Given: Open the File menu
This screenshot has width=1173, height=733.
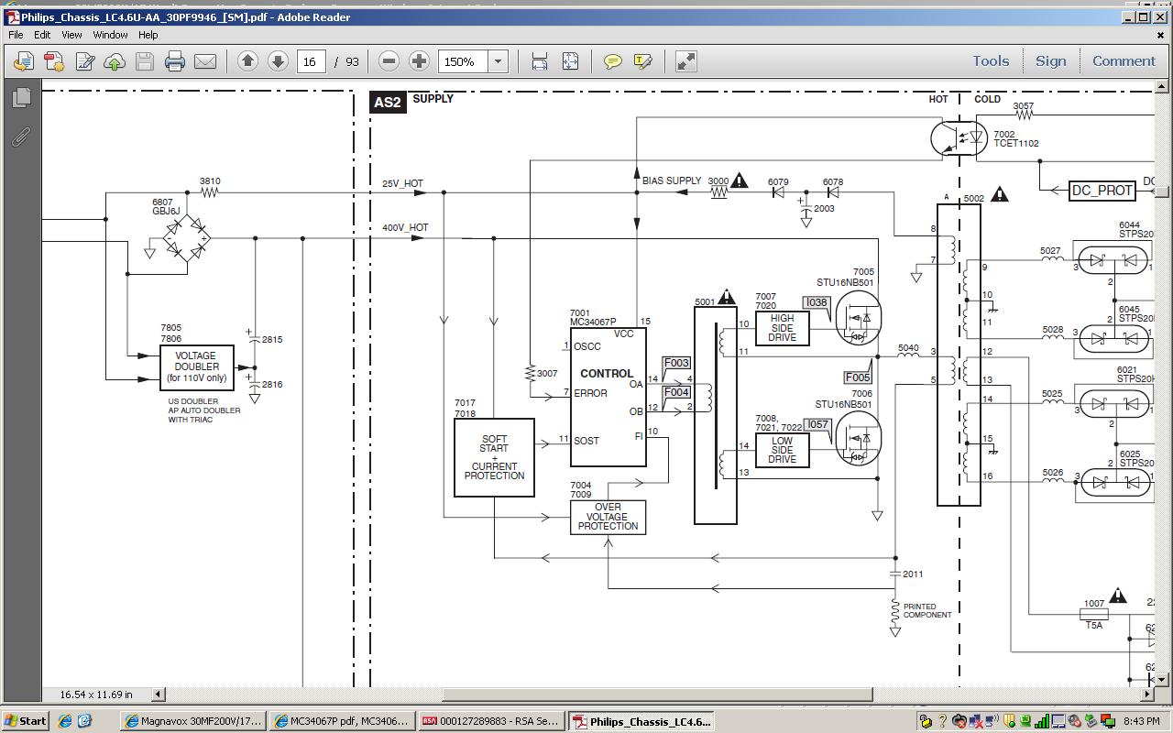Looking at the screenshot, I should pyautogui.click(x=16, y=35).
